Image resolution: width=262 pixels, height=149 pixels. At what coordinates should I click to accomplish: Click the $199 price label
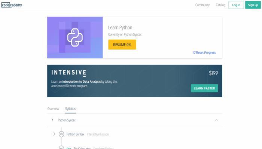(213, 73)
